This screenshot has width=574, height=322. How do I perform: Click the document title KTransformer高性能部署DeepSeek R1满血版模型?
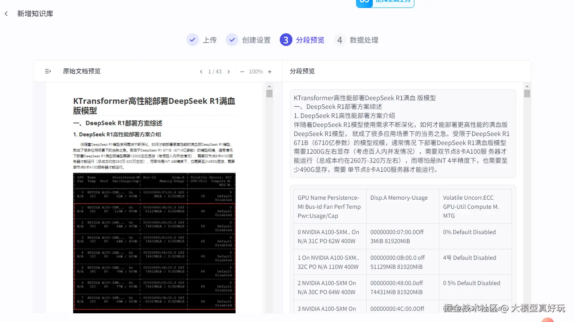(154, 106)
